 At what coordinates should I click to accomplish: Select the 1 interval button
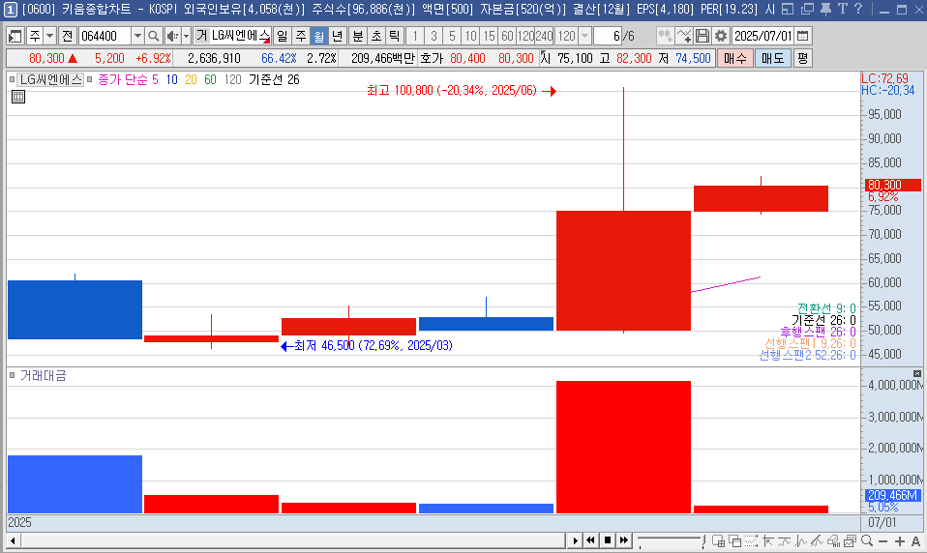click(x=415, y=36)
